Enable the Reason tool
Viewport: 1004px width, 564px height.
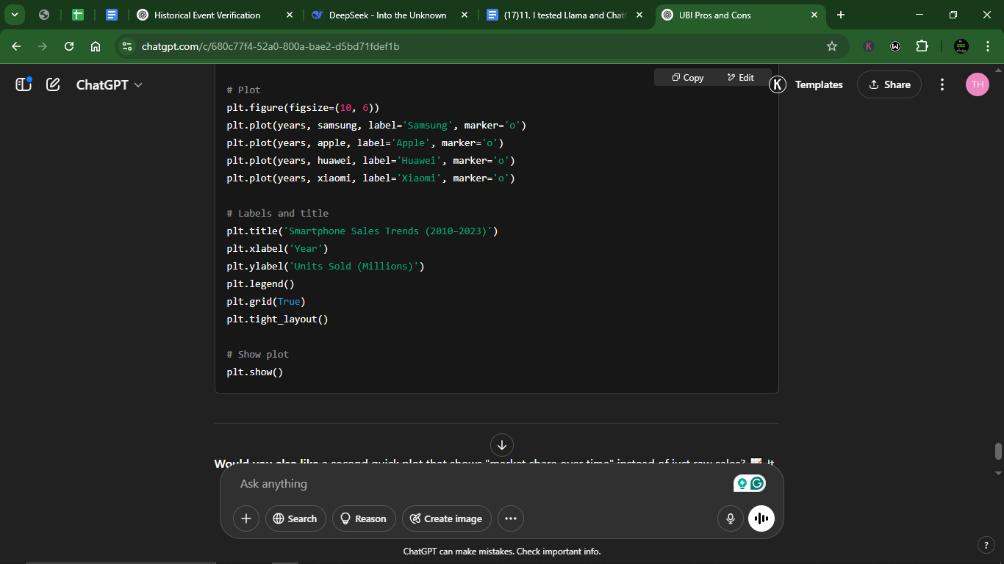364,518
